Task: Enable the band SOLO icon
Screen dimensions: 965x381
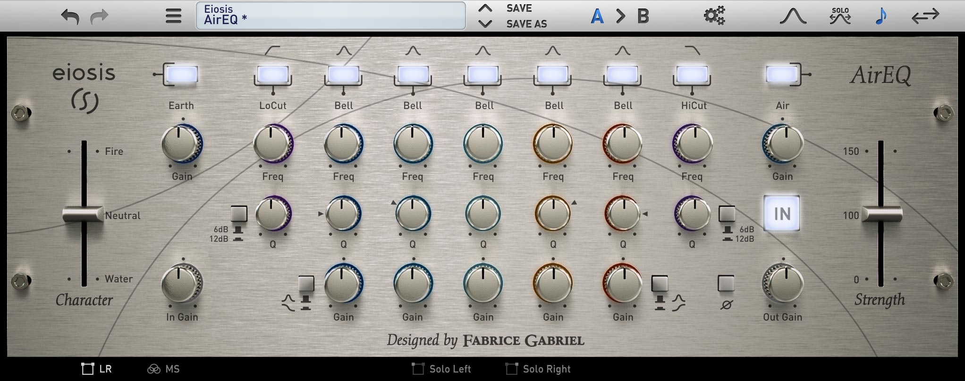Action: click(840, 16)
